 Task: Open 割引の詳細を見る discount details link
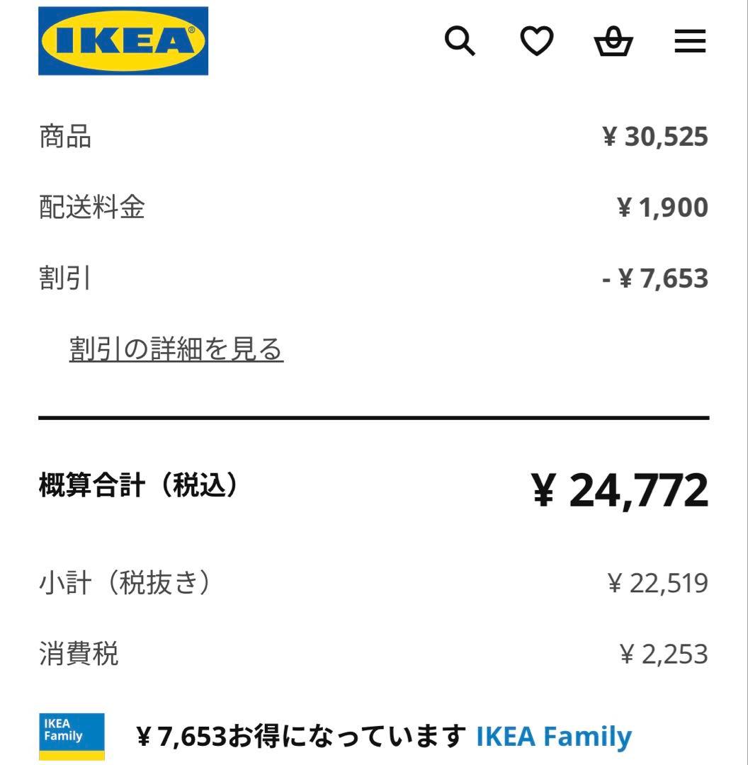(x=174, y=348)
